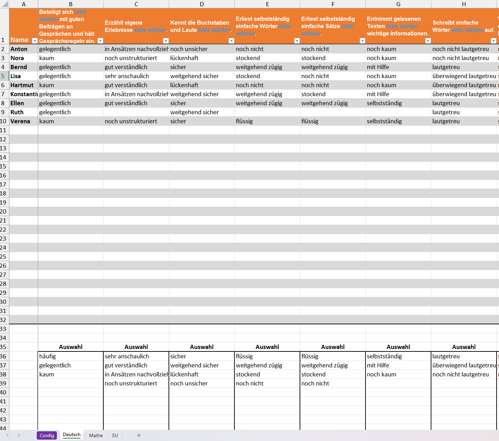
Task: Click the Auswahl heading in column B
Action: (x=71, y=347)
